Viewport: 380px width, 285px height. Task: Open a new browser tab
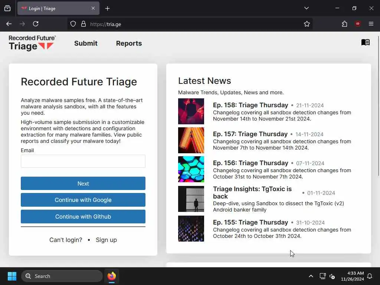[x=107, y=9]
